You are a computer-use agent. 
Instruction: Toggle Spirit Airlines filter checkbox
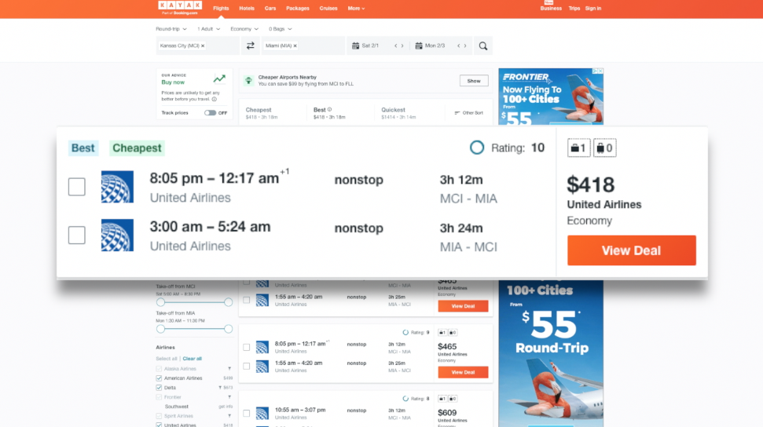click(x=159, y=416)
